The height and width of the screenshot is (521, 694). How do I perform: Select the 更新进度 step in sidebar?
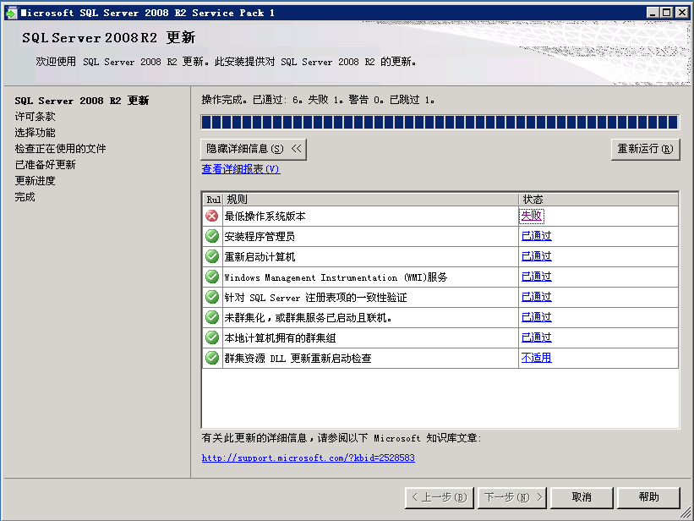35,181
